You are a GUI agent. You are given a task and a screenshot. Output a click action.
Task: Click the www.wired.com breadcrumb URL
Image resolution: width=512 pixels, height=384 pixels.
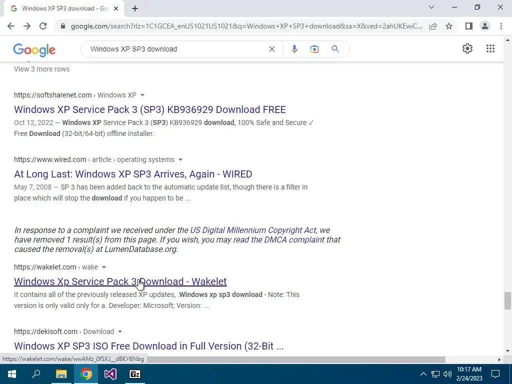[94, 159]
